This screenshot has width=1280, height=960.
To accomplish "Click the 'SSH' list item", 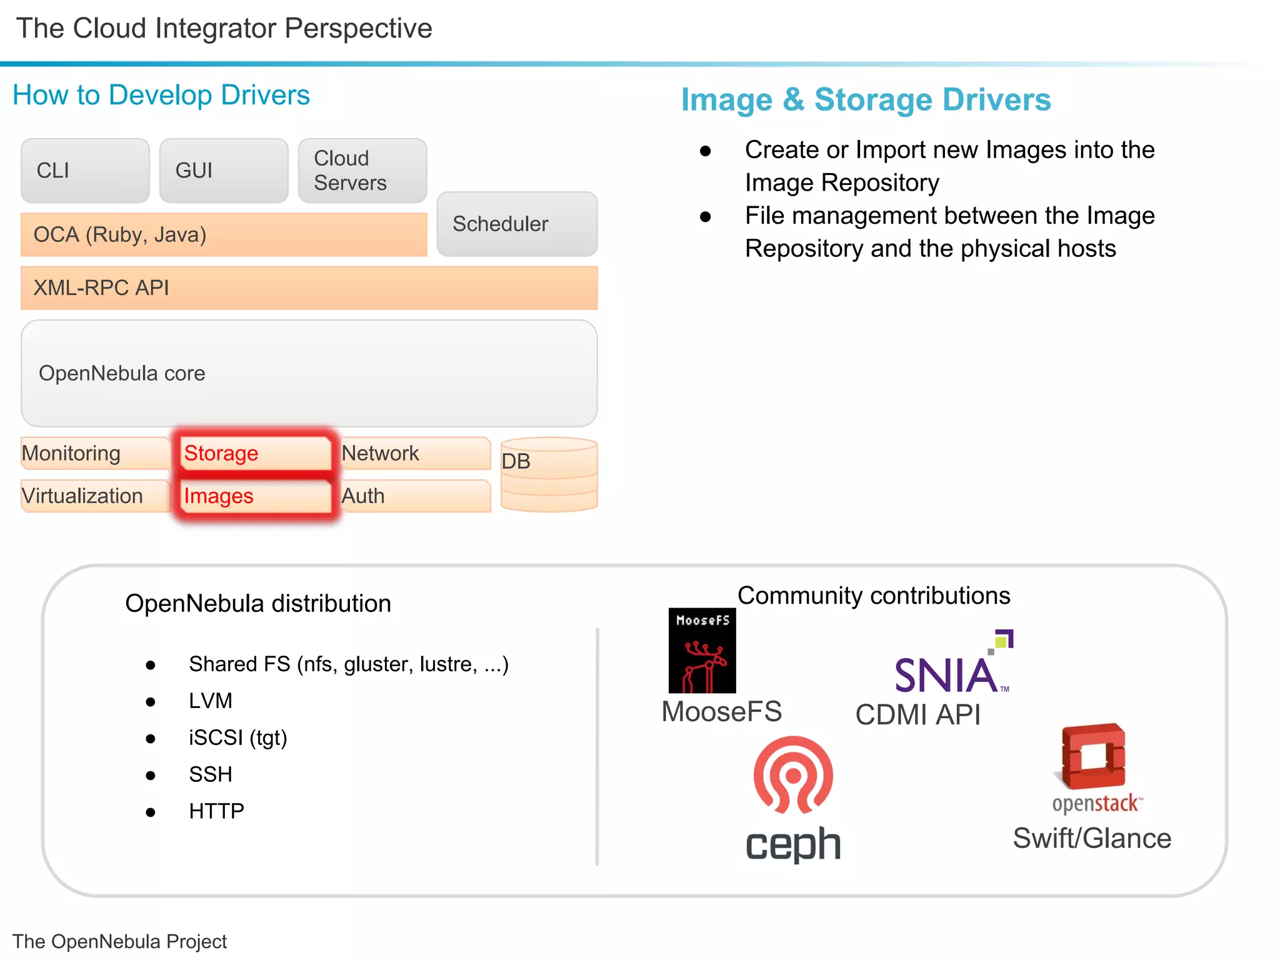I will 211,774.
